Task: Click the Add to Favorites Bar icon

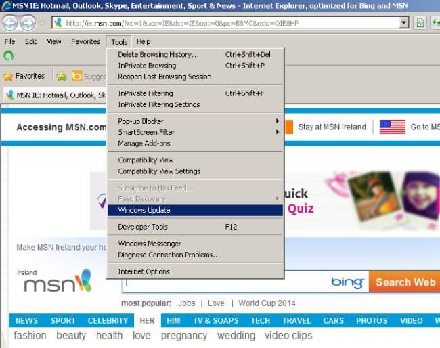Action: 62,77
